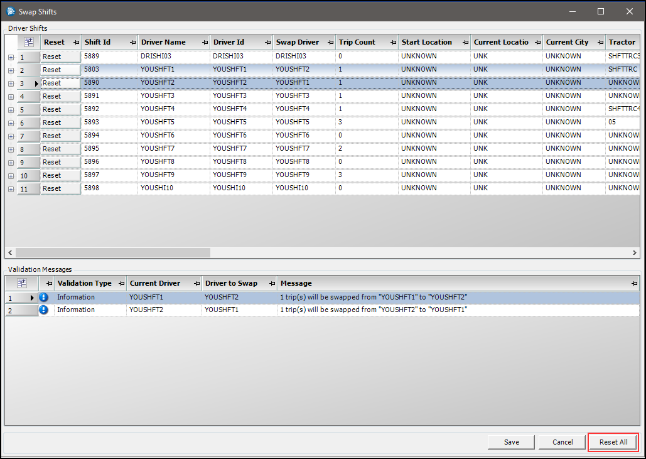Screen dimensions: 646x459
Task: Pin the Trip Count column
Action: point(393,43)
